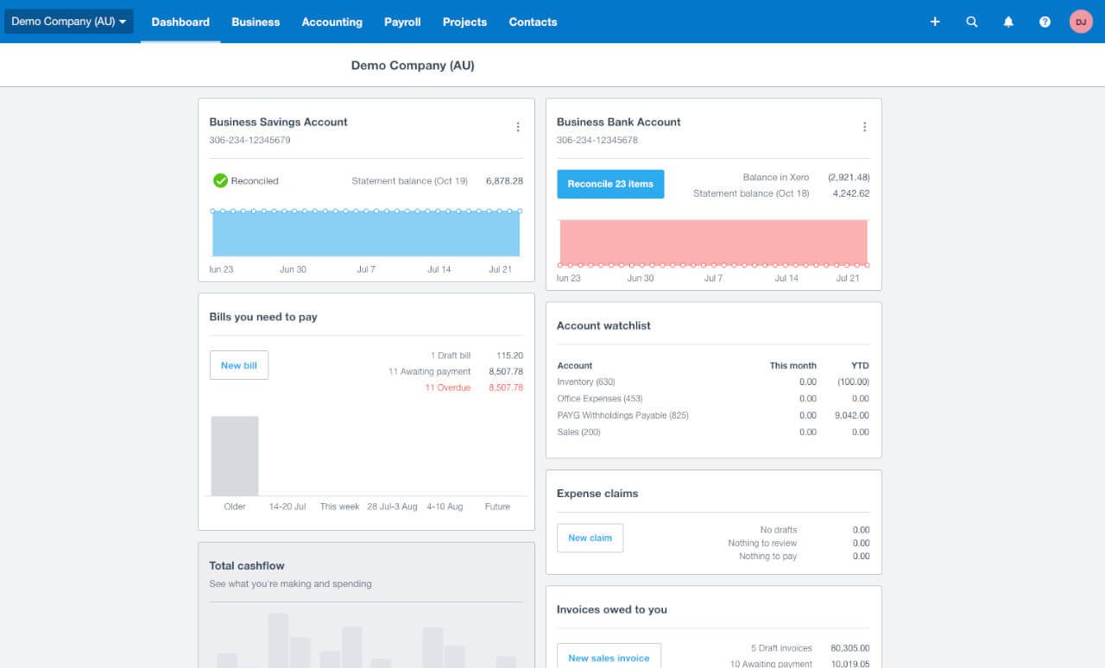Click the (100.00) YTD Inventory value

[853, 381]
